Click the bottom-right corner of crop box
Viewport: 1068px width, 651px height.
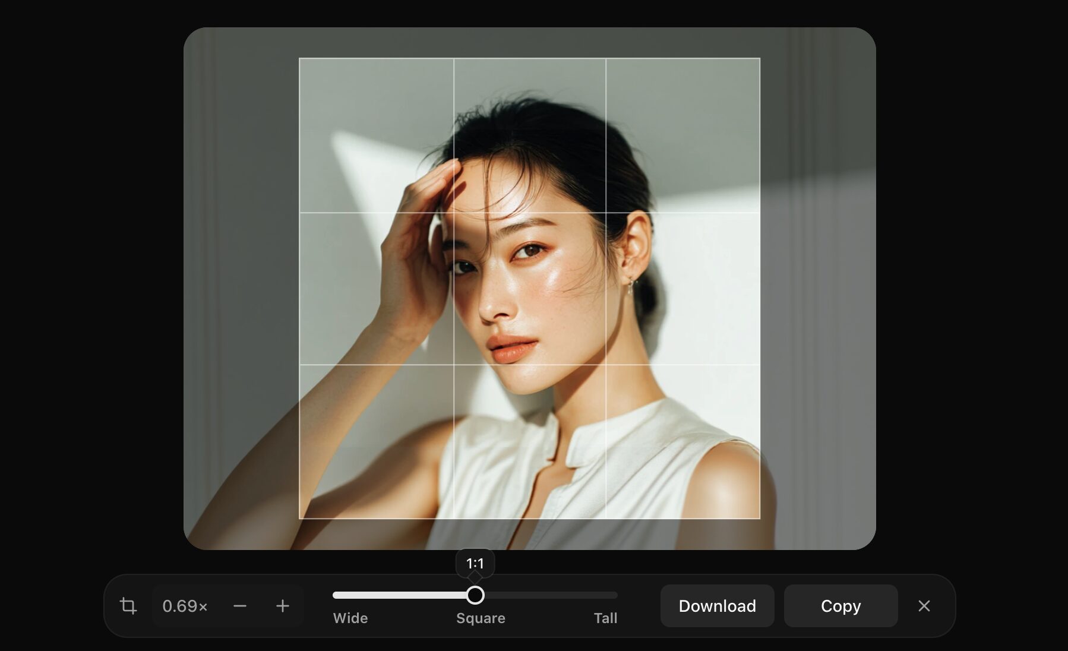(760, 519)
